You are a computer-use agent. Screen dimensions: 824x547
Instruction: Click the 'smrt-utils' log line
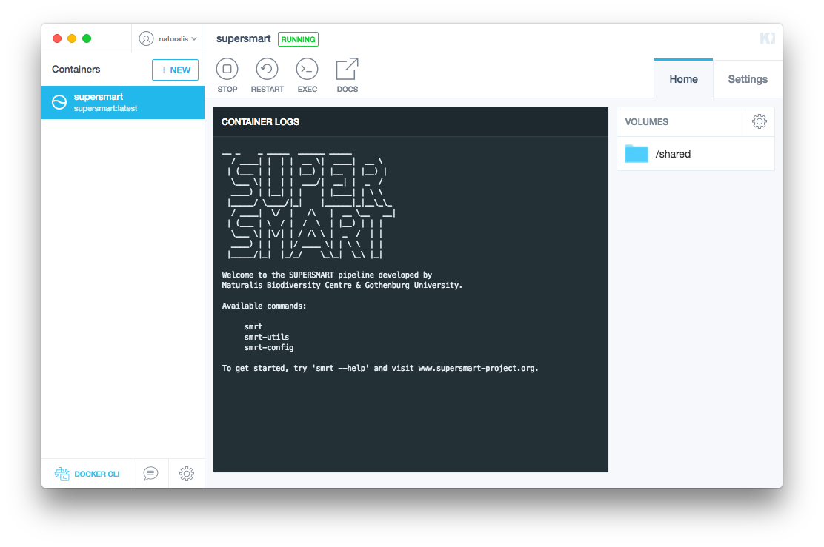tap(267, 337)
